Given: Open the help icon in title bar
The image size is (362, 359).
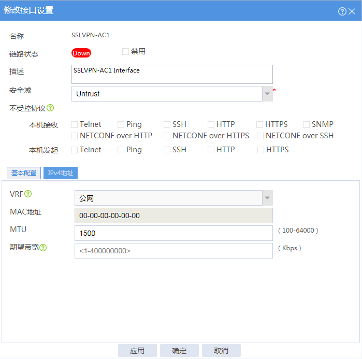Looking at the screenshot, I should point(342,11).
